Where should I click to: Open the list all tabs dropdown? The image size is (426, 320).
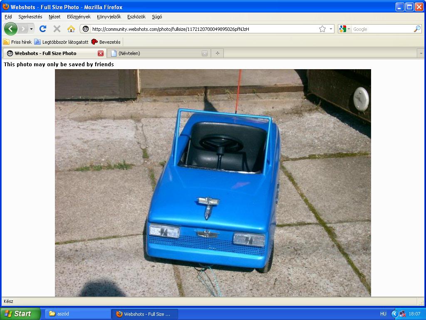point(421,53)
